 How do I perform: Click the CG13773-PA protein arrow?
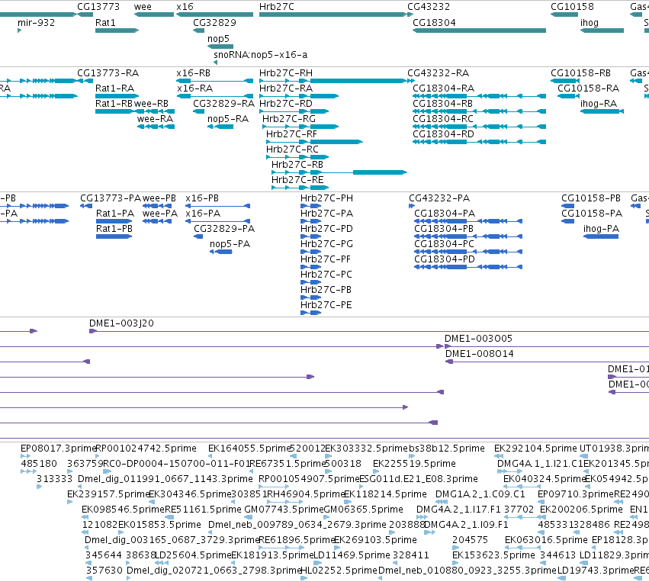(x=86, y=206)
